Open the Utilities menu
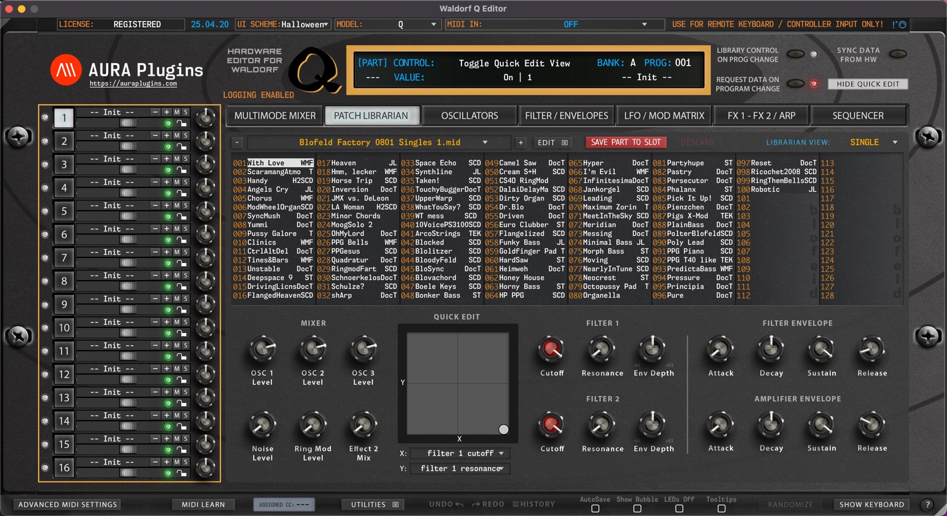This screenshot has height=516, width=947. pyautogui.click(x=374, y=505)
